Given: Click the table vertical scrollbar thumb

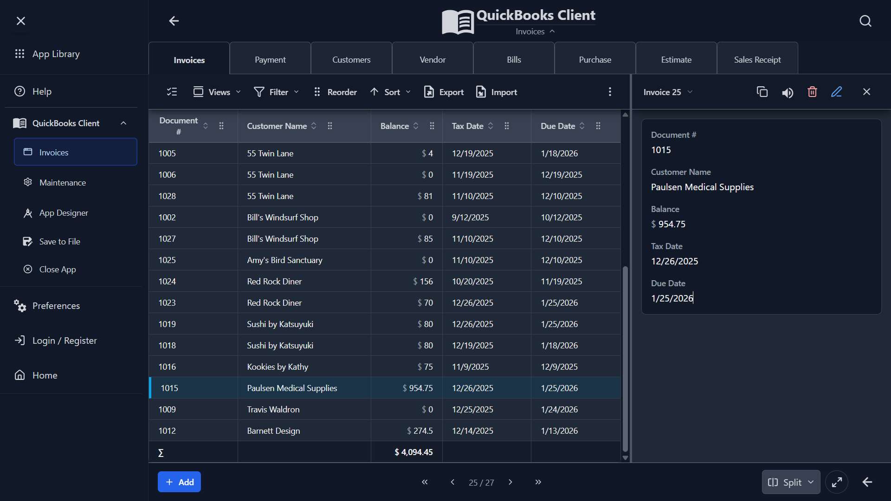Looking at the screenshot, I should point(625,359).
